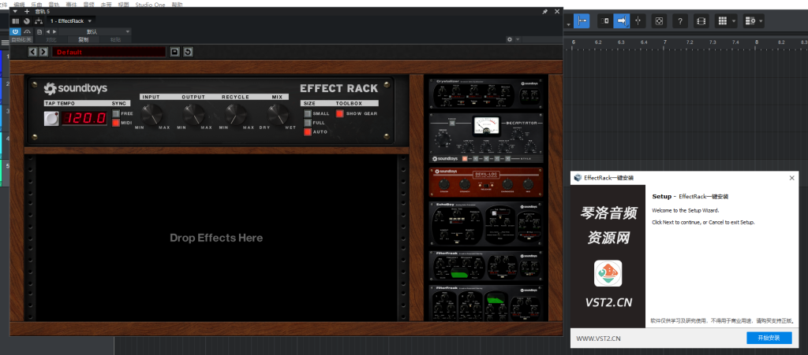Click the 开始安装 install button
The image size is (808, 355).
click(x=769, y=338)
